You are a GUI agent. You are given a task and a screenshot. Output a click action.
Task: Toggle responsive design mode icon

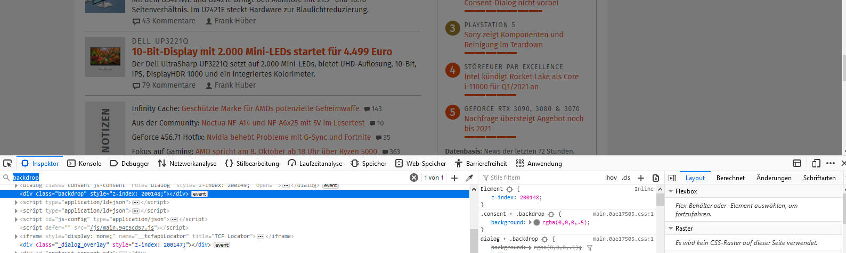tap(816, 163)
